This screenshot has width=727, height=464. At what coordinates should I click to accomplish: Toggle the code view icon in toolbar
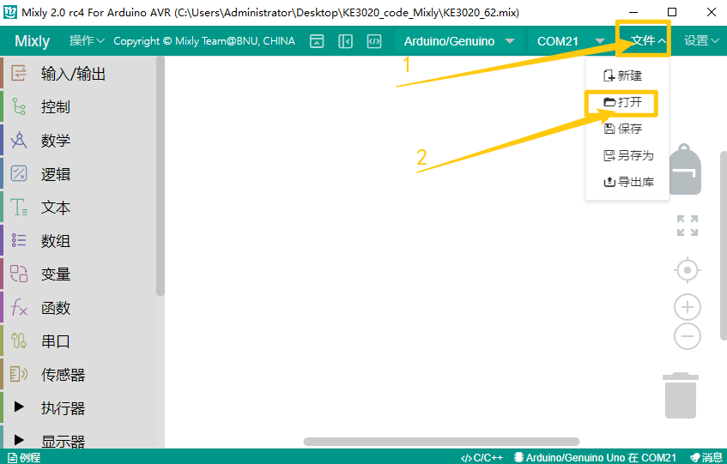click(374, 41)
